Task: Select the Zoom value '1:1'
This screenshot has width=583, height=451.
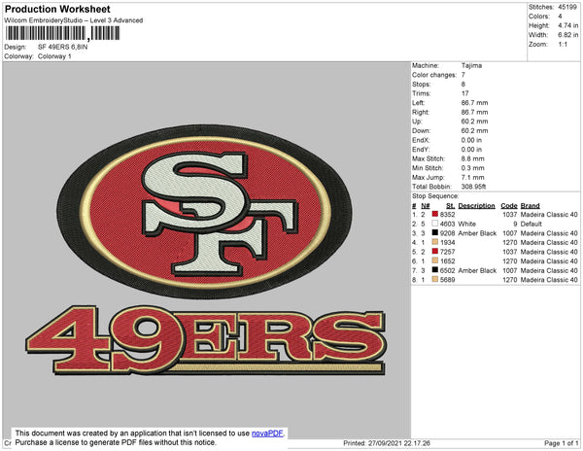Action: click(x=563, y=45)
